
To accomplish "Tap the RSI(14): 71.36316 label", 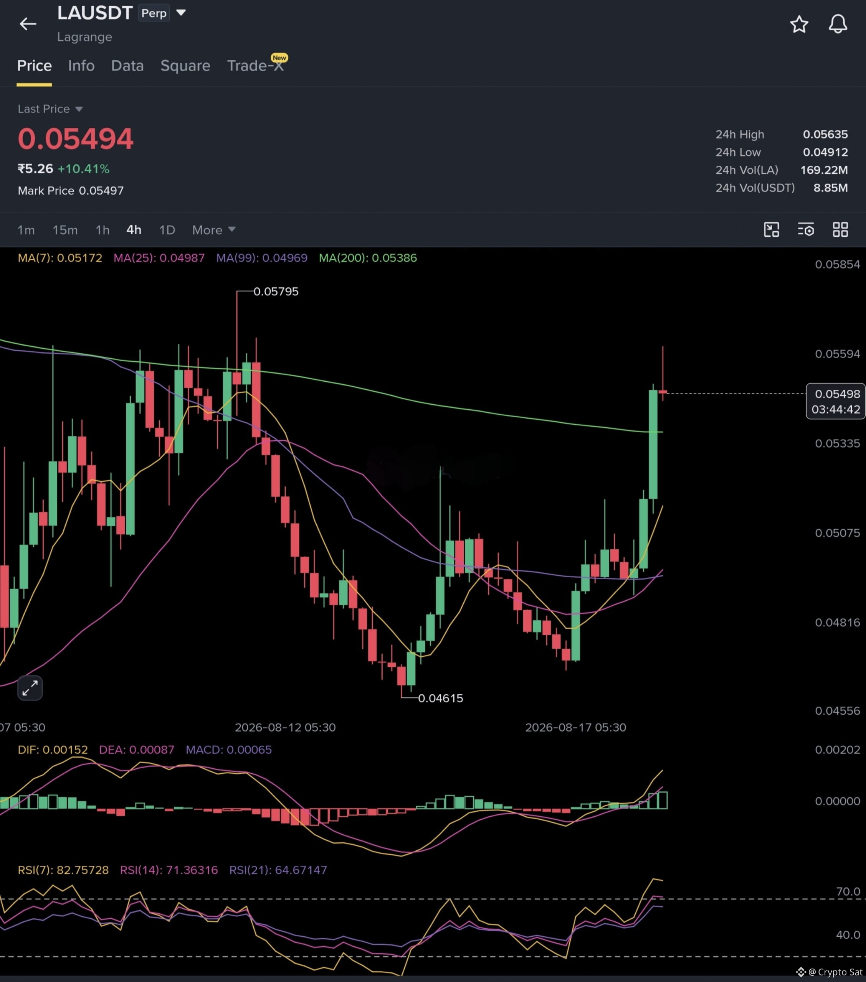I will (169, 870).
